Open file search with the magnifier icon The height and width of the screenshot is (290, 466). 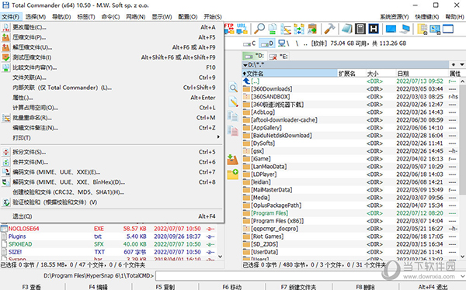(259, 29)
